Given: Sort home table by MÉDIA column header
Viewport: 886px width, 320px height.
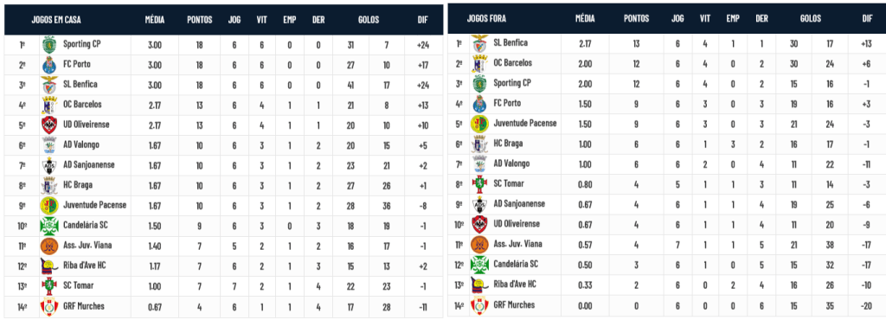Looking at the screenshot, I should 154,20.
